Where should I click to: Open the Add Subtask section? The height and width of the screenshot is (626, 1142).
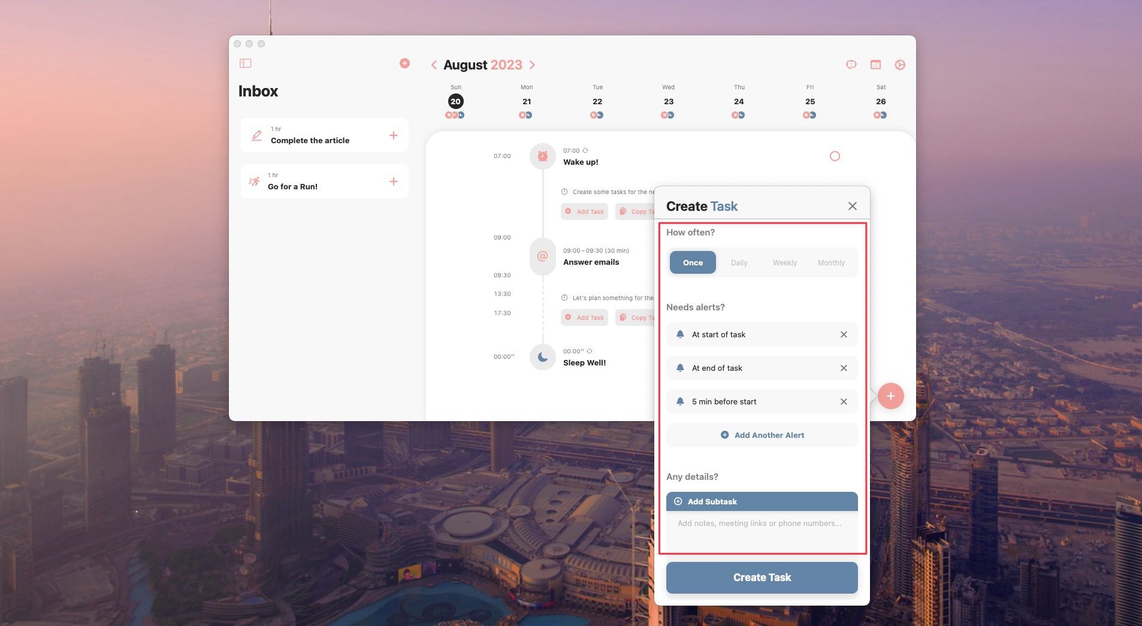(761, 501)
